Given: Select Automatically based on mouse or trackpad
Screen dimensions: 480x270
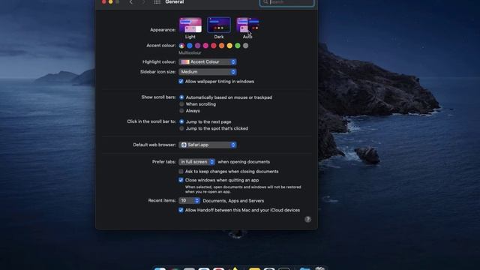Looking at the screenshot, I should click(x=181, y=97).
